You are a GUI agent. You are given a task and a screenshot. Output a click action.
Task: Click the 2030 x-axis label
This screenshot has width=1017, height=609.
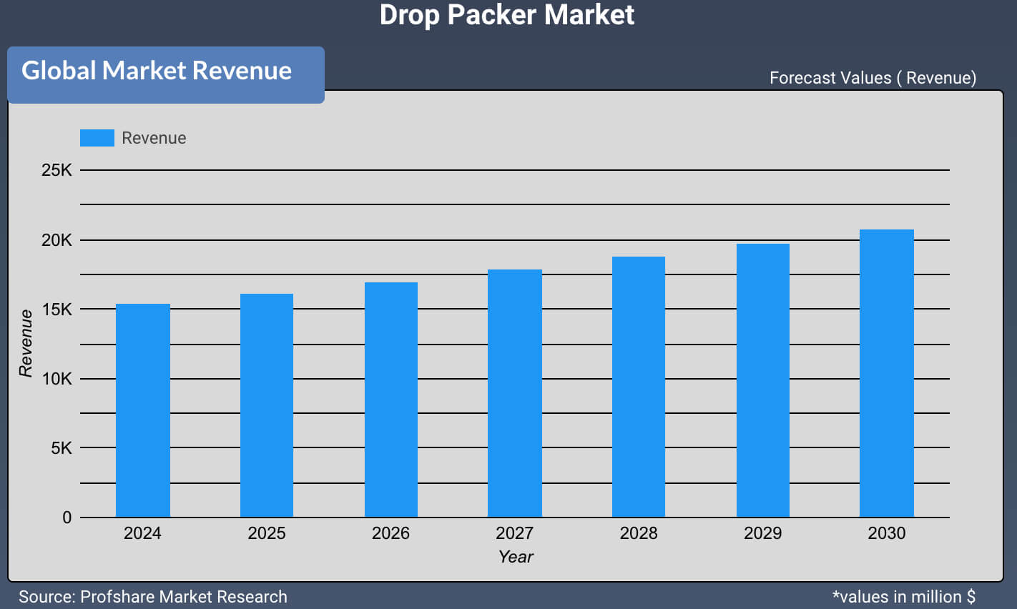pos(887,533)
